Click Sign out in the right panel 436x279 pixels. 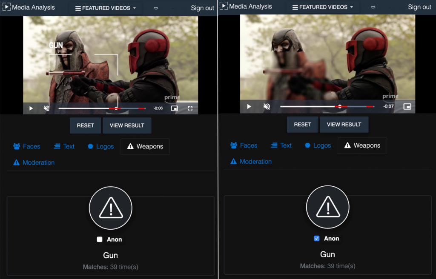click(419, 7)
